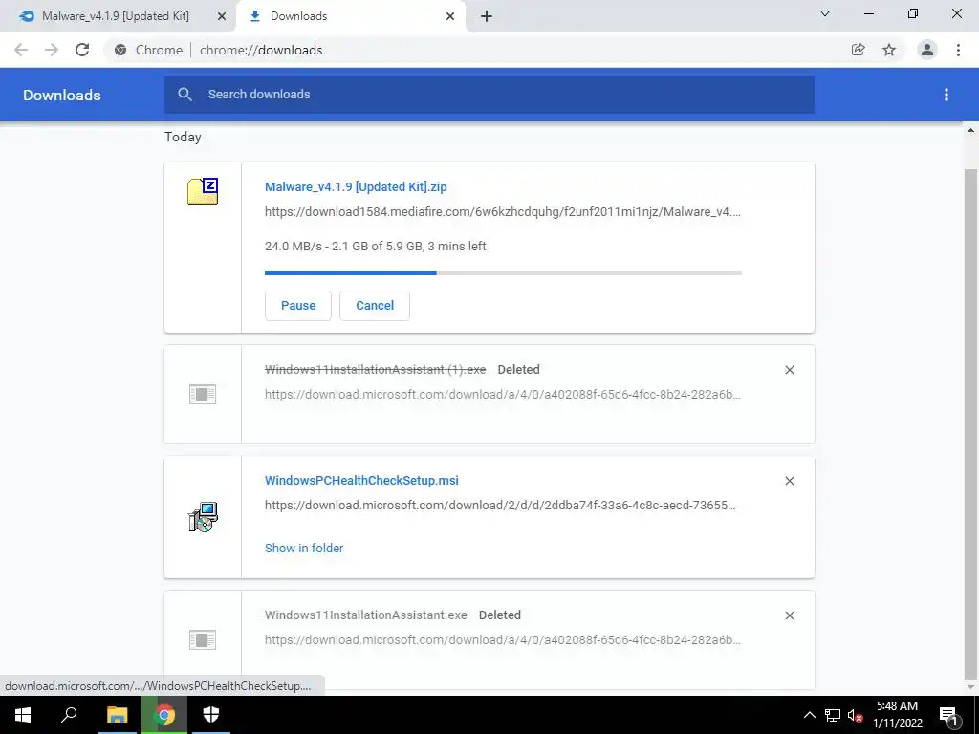Open the WindowsPCHealthCheckSetup.msi file link
This screenshot has width=979, height=734.
pyautogui.click(x=361, y=481)
